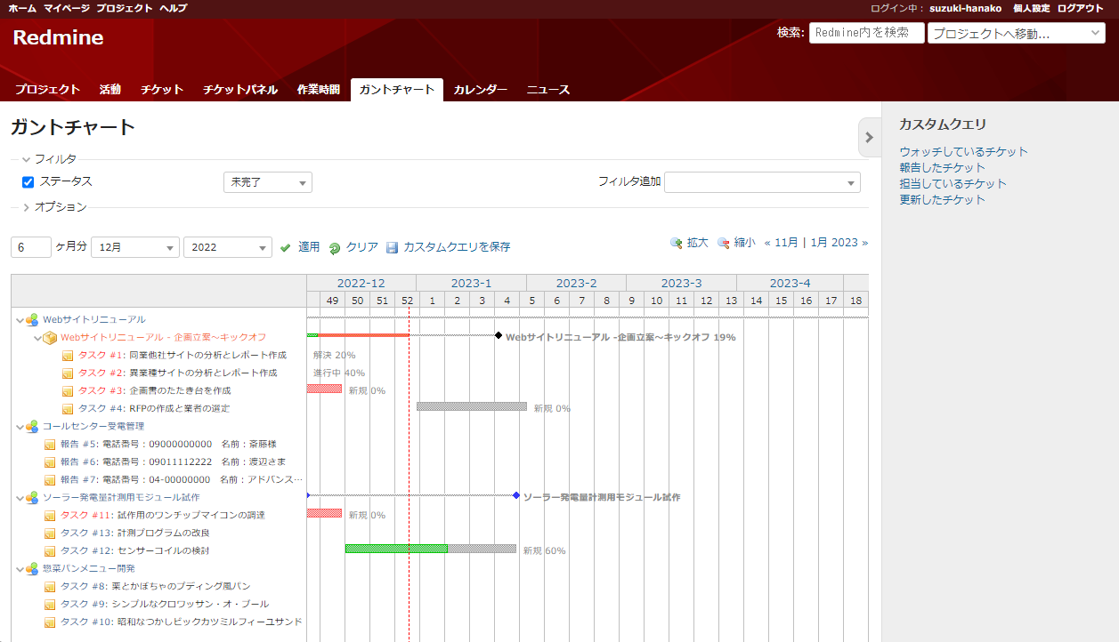
Task: Open 更新したチケット custom query
Action: pos(942,200)
